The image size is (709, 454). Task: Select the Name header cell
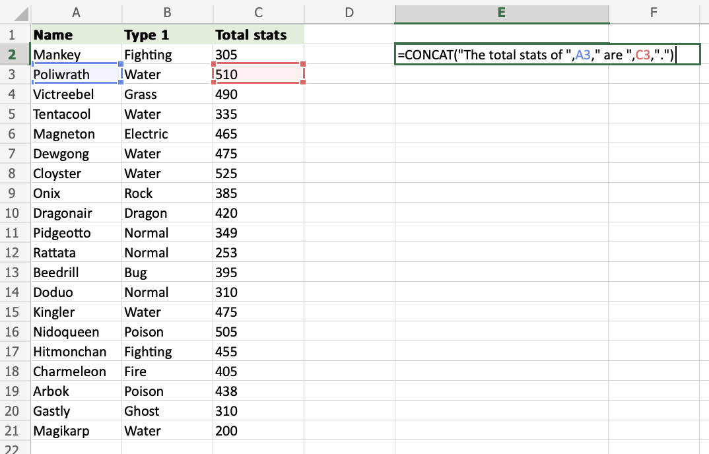point(76,35)
